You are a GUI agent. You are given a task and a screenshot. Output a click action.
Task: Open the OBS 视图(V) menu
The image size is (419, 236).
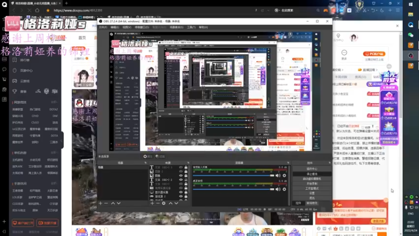coord(127,27)
